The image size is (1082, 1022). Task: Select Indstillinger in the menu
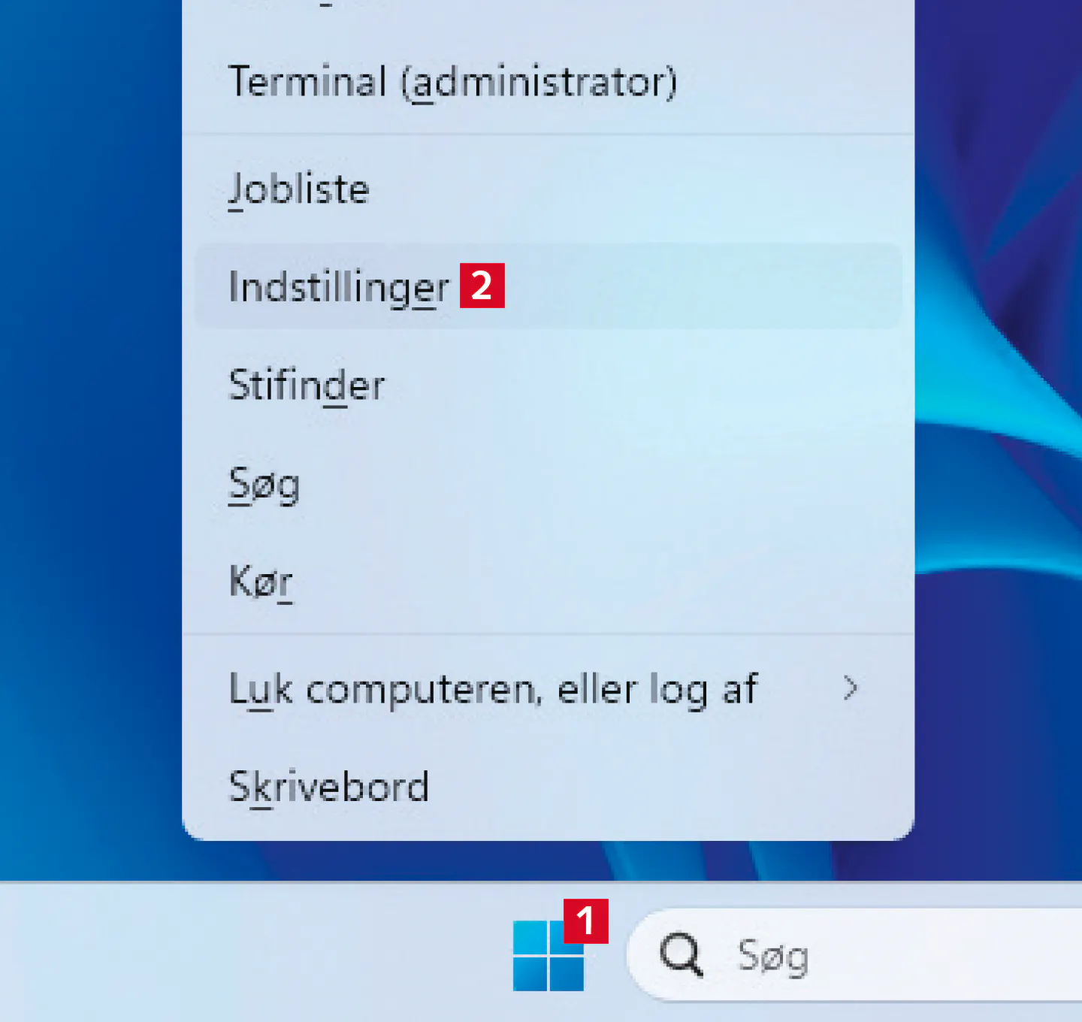[x=338, y=287]
